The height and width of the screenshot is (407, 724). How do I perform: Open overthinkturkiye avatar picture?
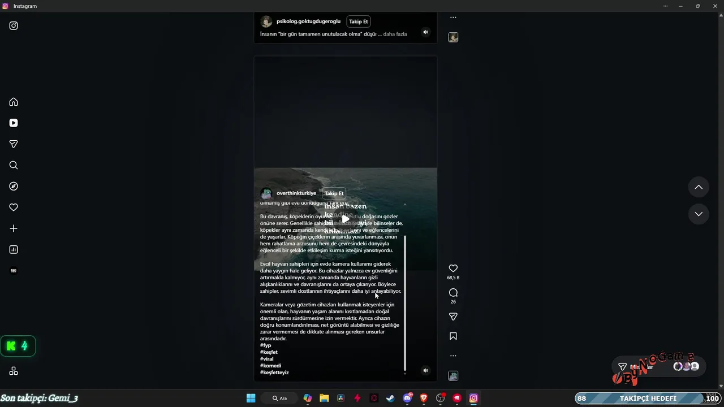(x=266, y=193)
